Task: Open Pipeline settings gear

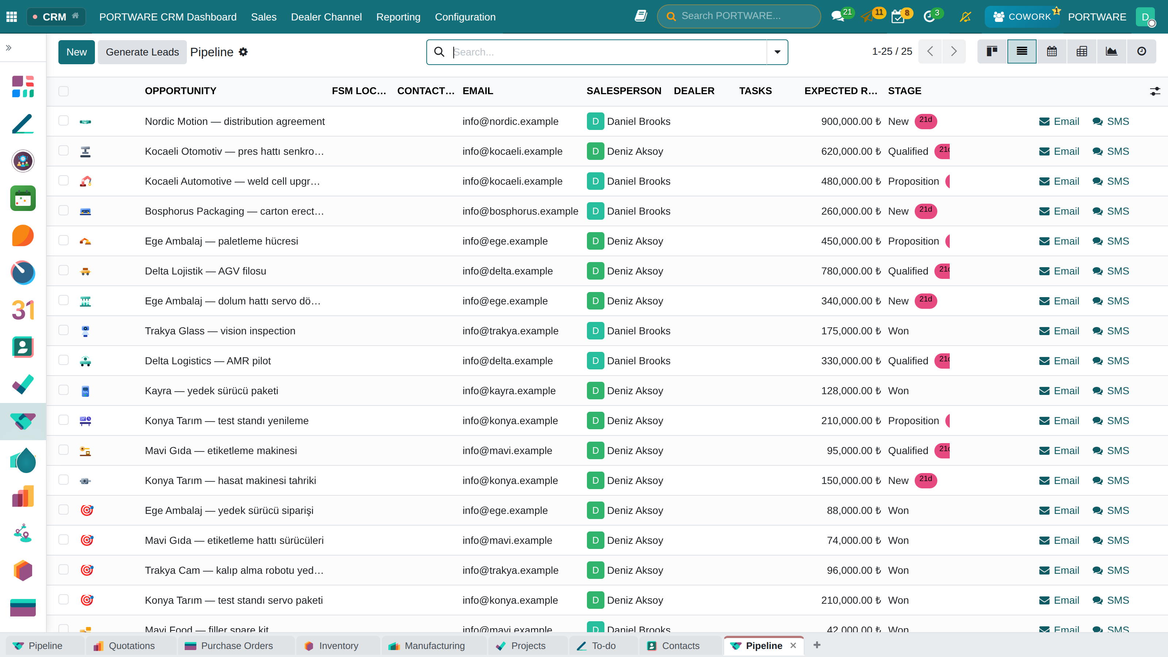Action: coord(243,52)
